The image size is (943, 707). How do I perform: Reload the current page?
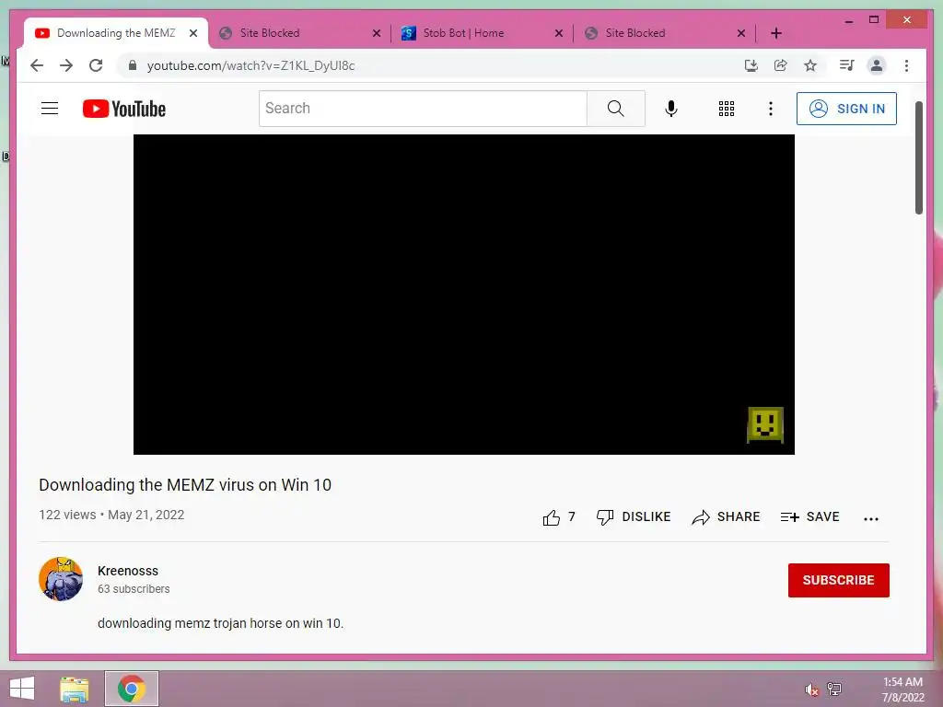point(96,65)
